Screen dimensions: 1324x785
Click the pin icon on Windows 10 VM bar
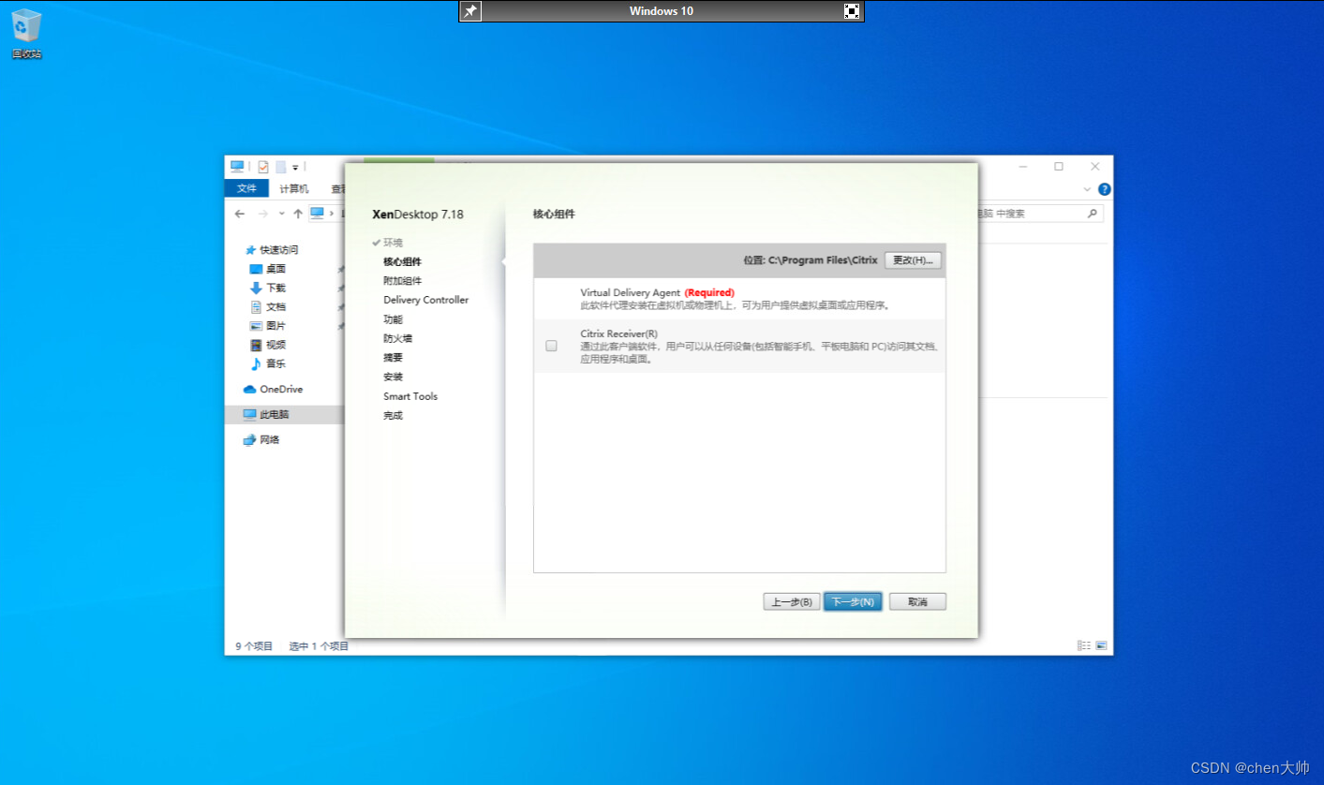(471, 11)
